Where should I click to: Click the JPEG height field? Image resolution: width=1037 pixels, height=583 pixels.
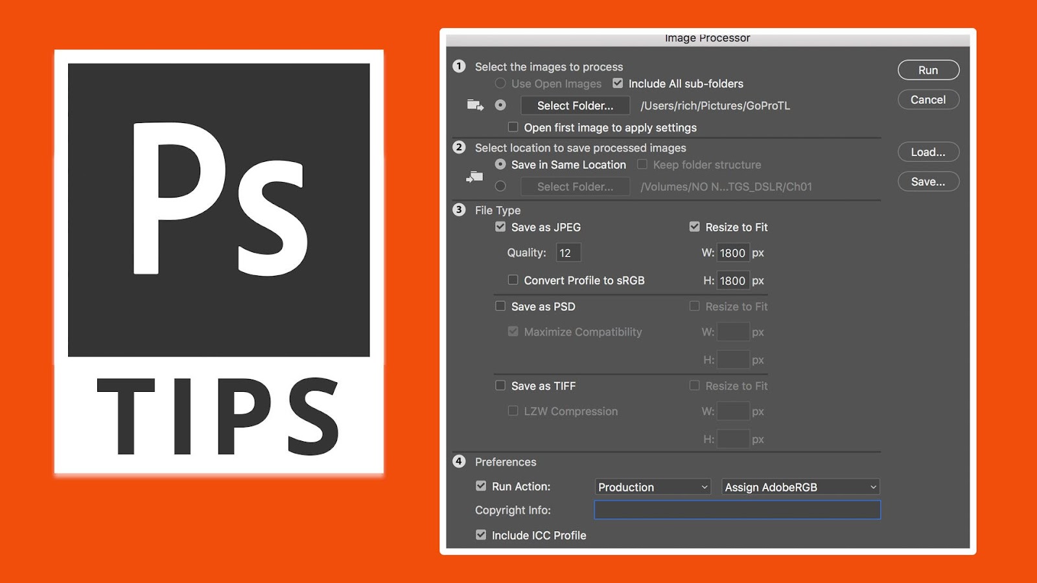click(733, 280)
